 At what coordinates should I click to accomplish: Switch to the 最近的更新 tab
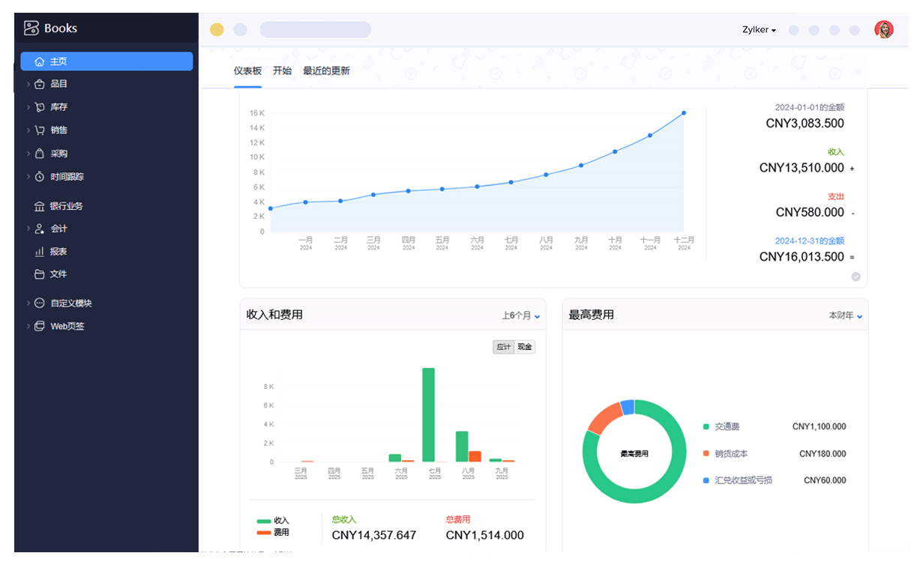[x=326, y=71]
